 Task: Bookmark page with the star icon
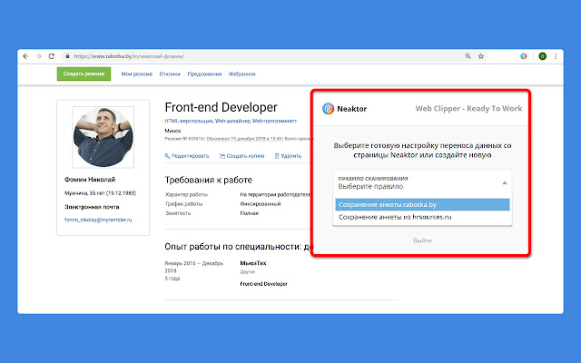(x=481, y=56)
